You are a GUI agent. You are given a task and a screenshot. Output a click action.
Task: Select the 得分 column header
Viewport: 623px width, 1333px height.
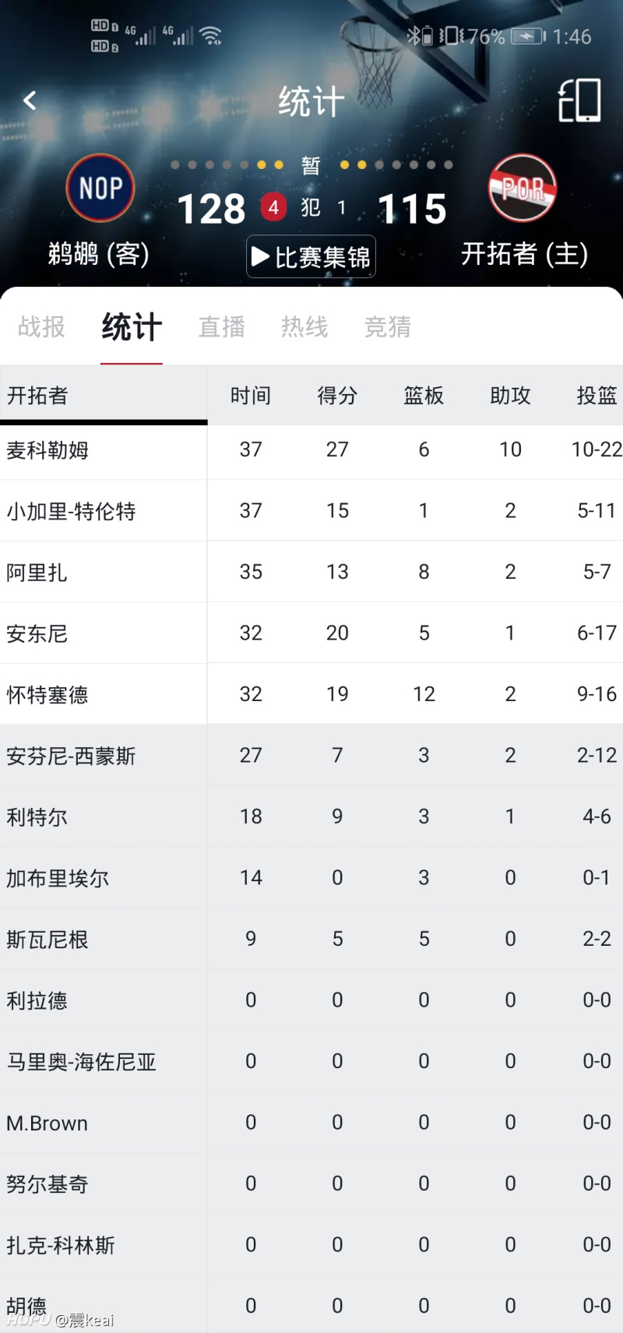point(337,396)
